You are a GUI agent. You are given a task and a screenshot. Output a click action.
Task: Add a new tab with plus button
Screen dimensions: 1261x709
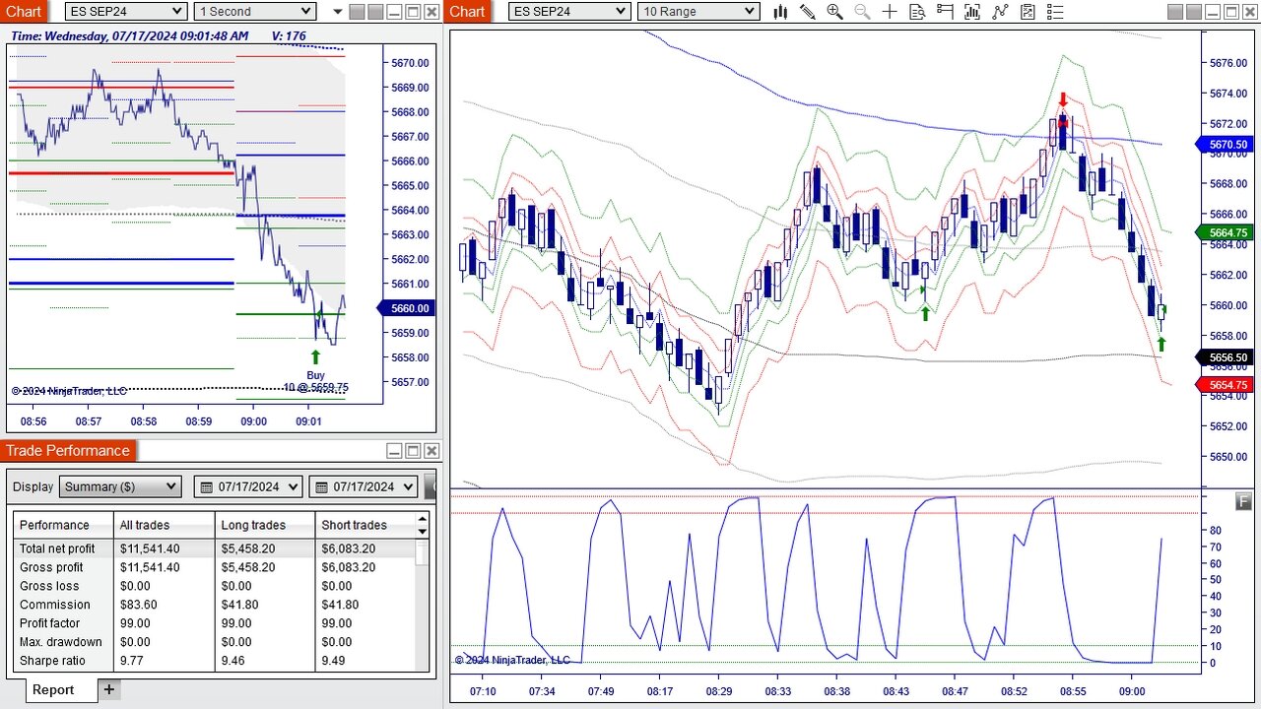click(x=109, y=689)
